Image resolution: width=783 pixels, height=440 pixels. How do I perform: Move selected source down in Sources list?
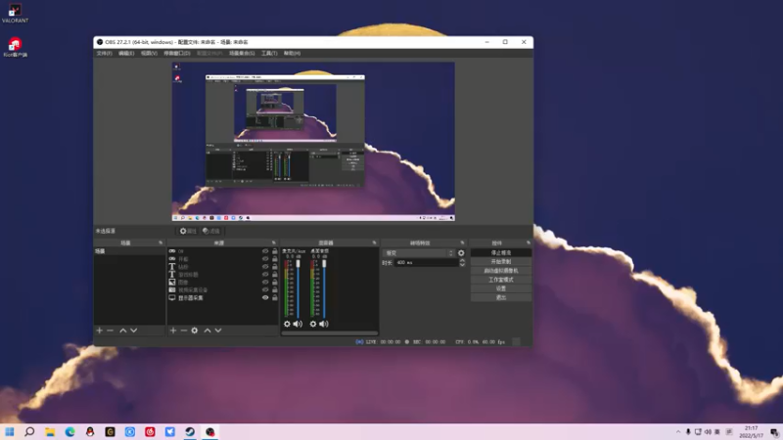218,330
